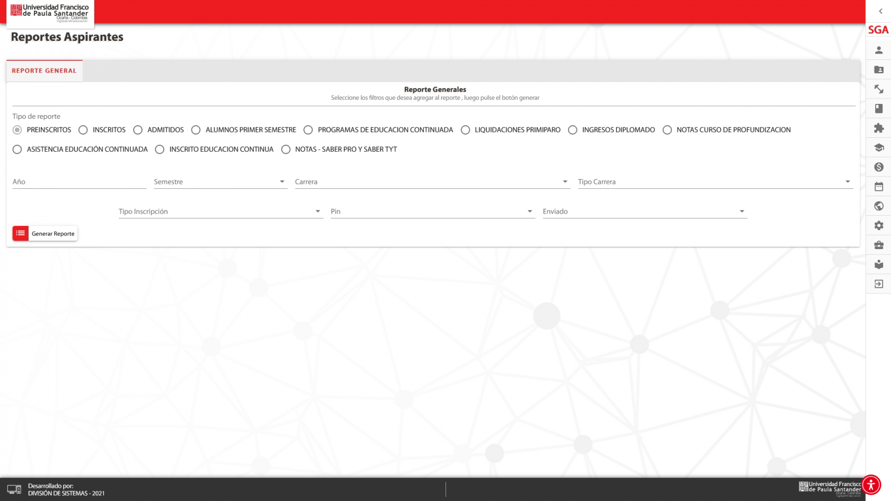Image resolution: width=891 pixels, height=501 pixels.
Task: Open the globe icon in sidebar
Action: pos(878,206)
